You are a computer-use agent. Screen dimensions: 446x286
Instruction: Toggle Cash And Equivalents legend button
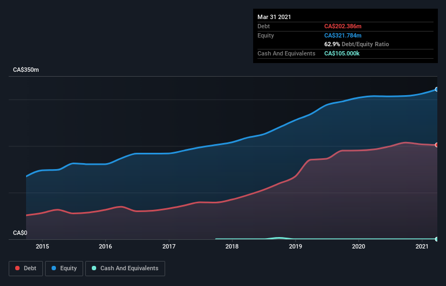pos(125,269)
